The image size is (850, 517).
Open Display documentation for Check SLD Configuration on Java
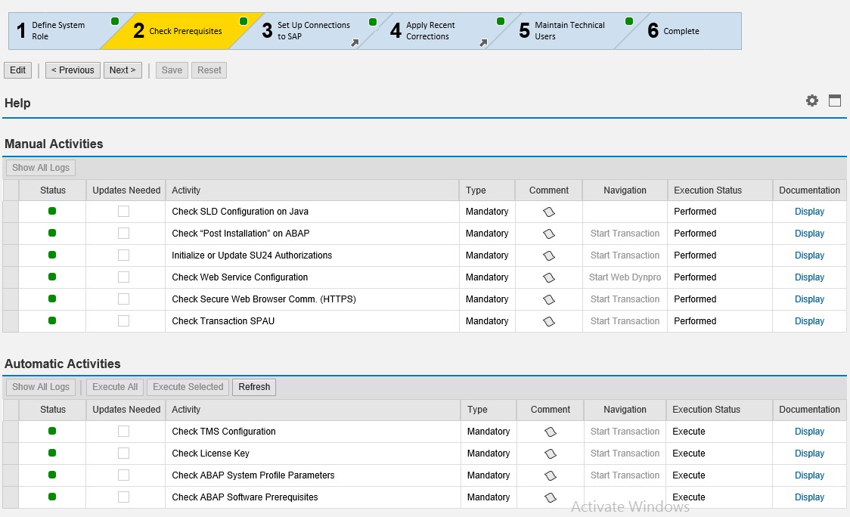[809, 212]
